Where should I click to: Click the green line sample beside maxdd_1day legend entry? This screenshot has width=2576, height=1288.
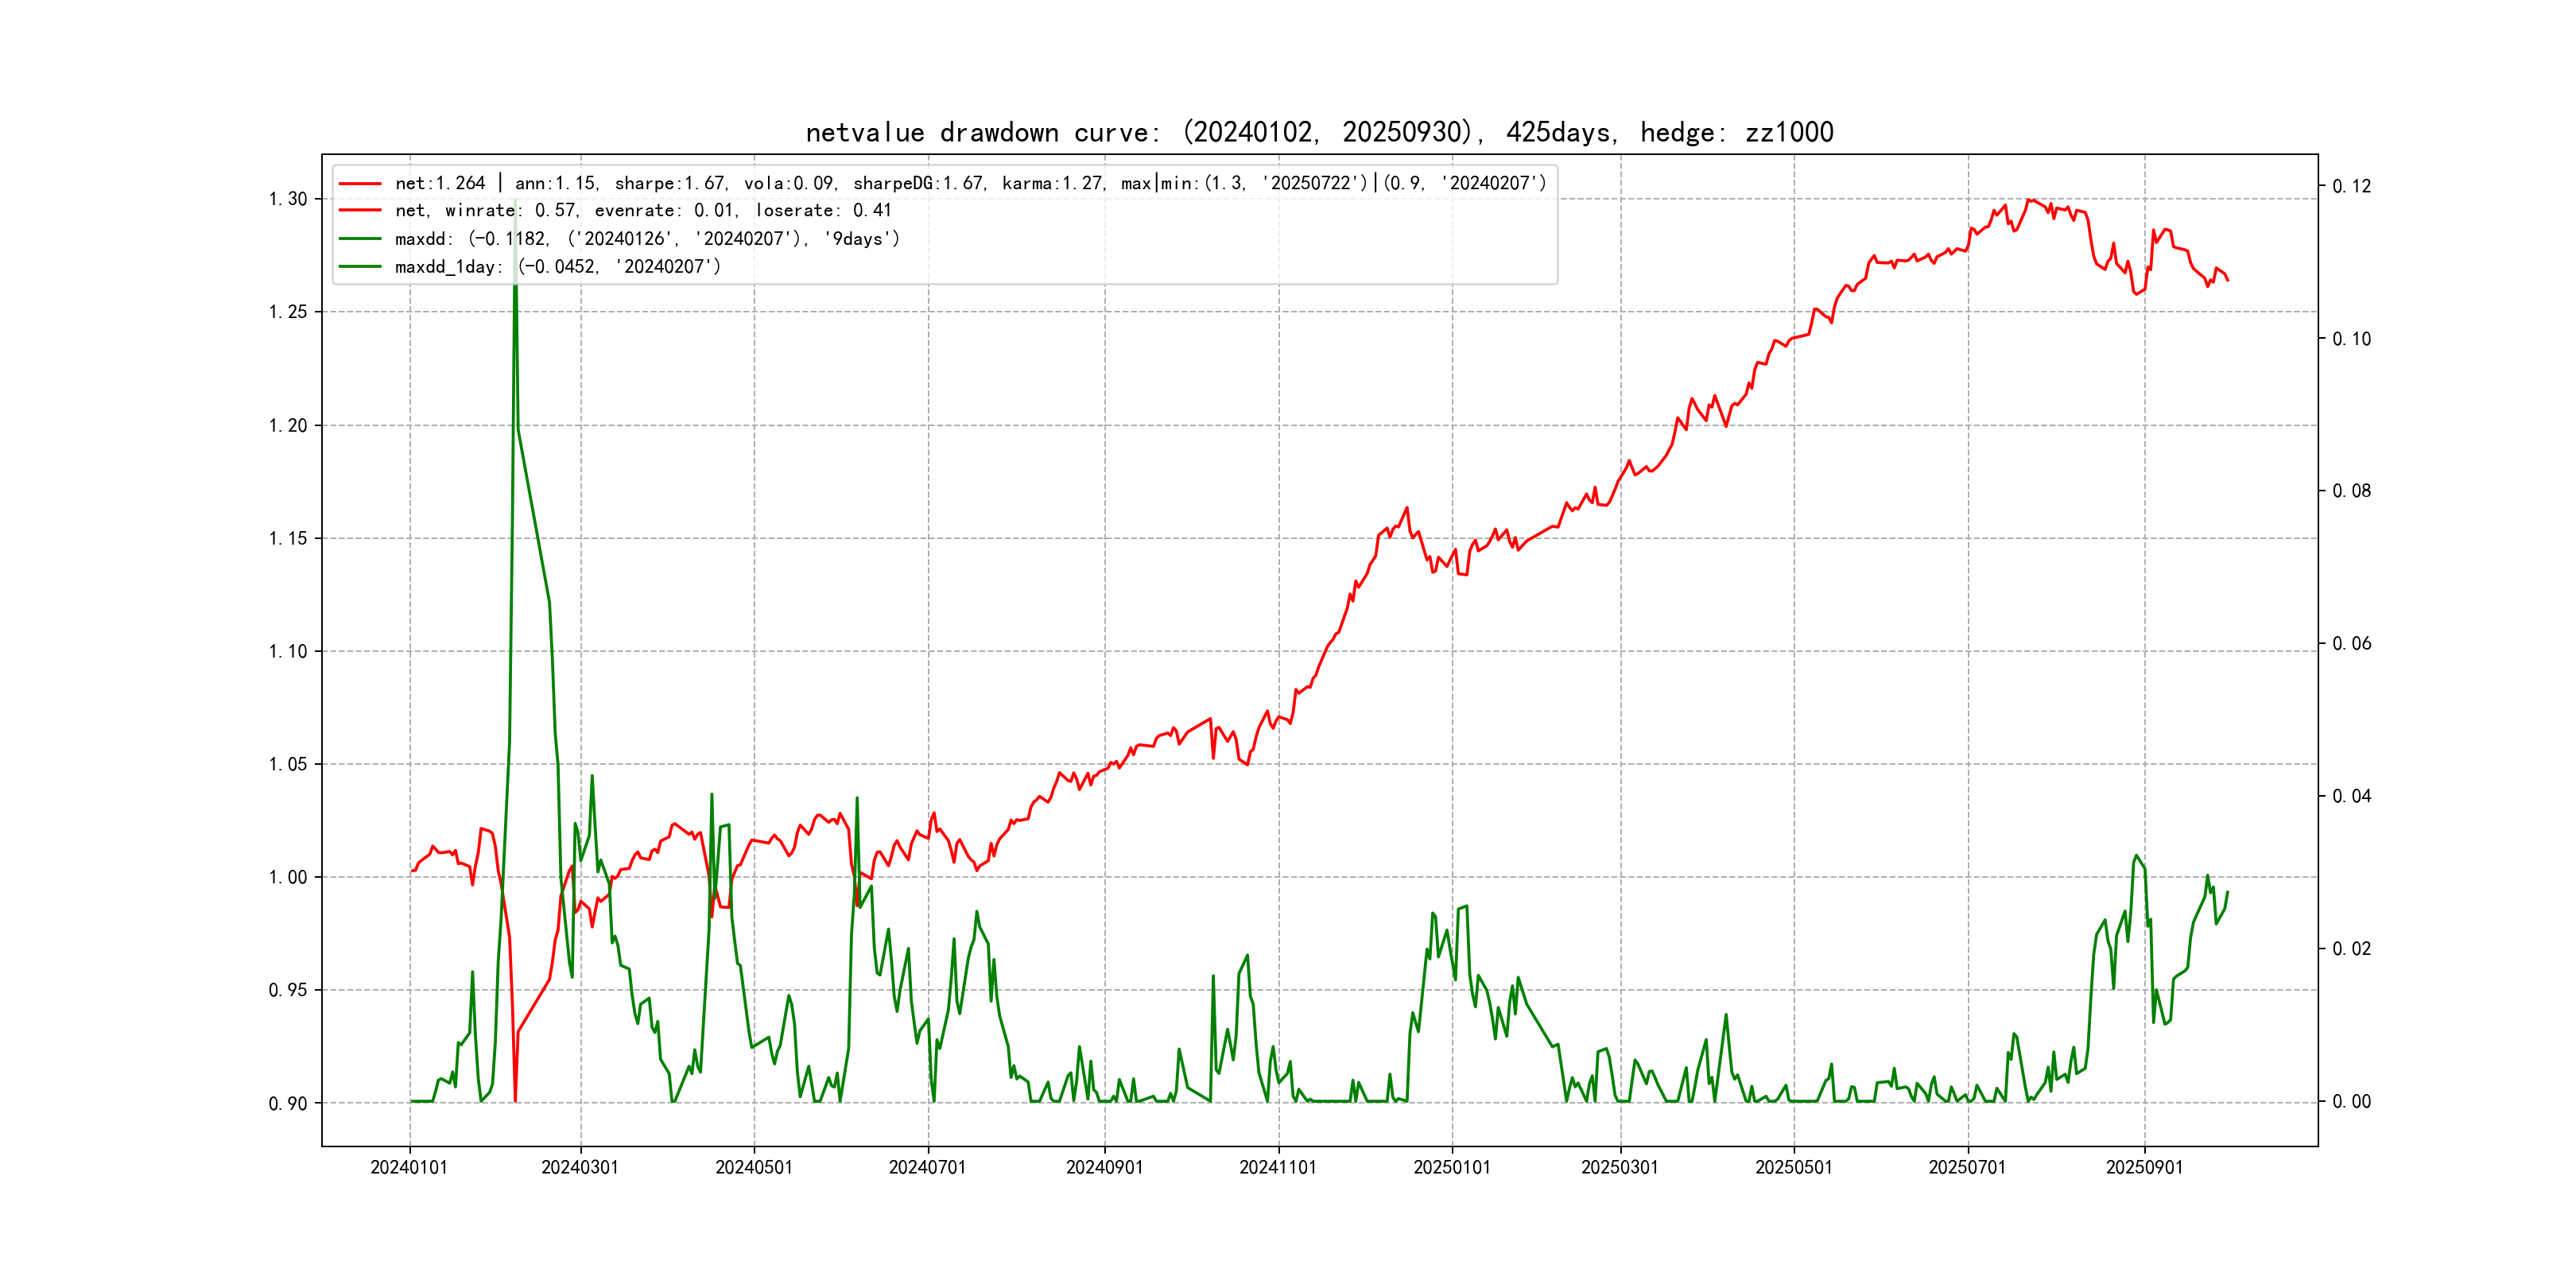point(360,267)
